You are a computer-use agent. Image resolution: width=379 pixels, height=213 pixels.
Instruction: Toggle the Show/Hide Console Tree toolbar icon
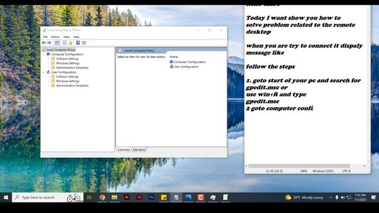click(x=57, y=43)
